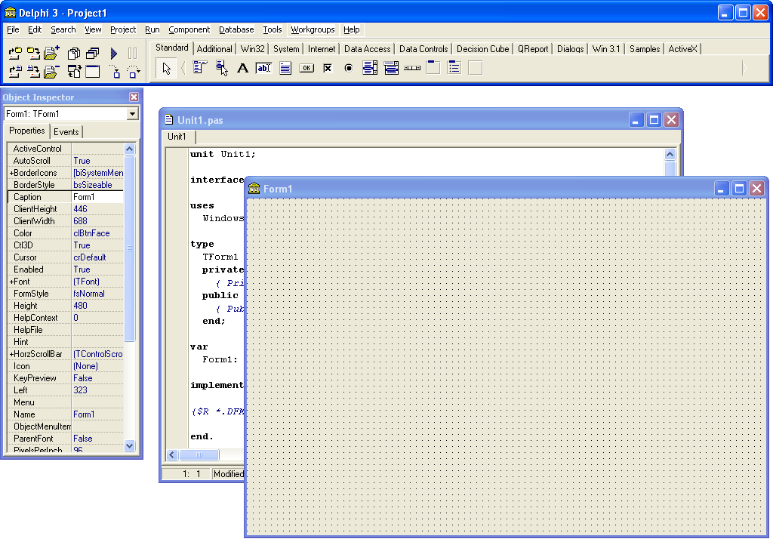Switch to the ActiveX palette tab
The width and height of the screenshot is (773, 542).
[x=682, y=49]
